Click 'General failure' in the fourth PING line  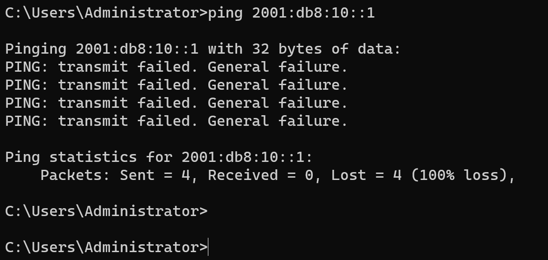[278, 121]
